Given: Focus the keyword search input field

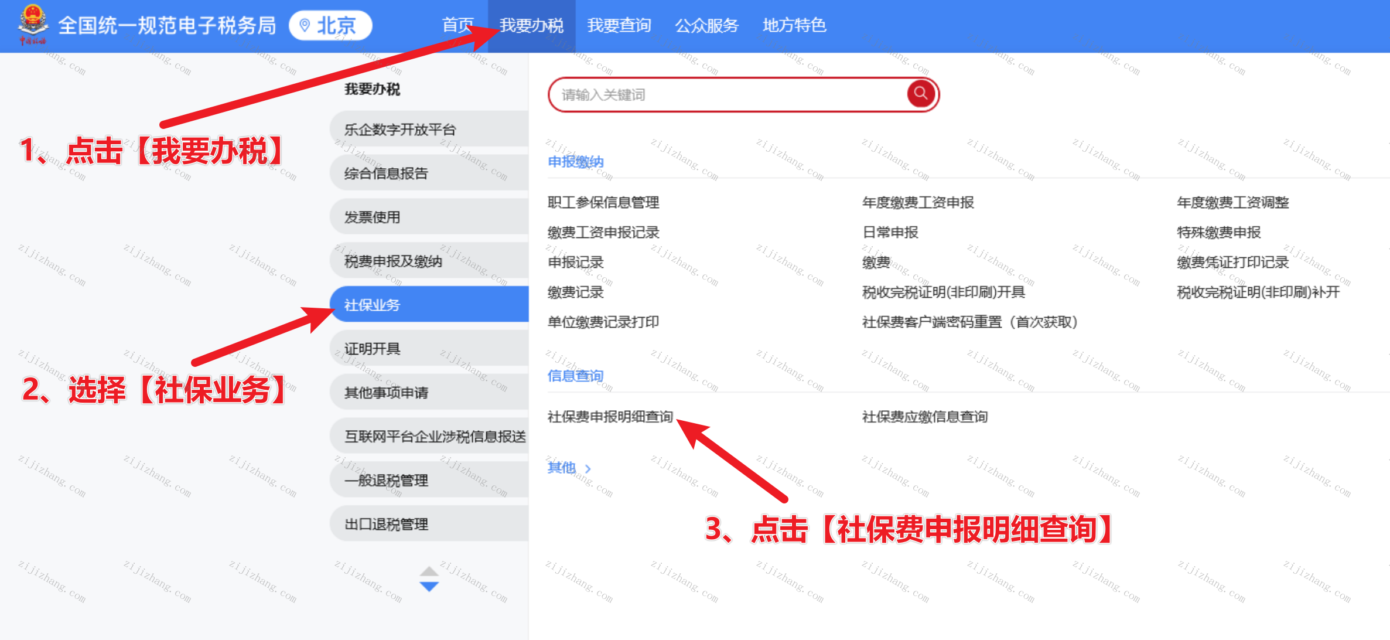Looking at the screenshot, I should coord(726,94).
